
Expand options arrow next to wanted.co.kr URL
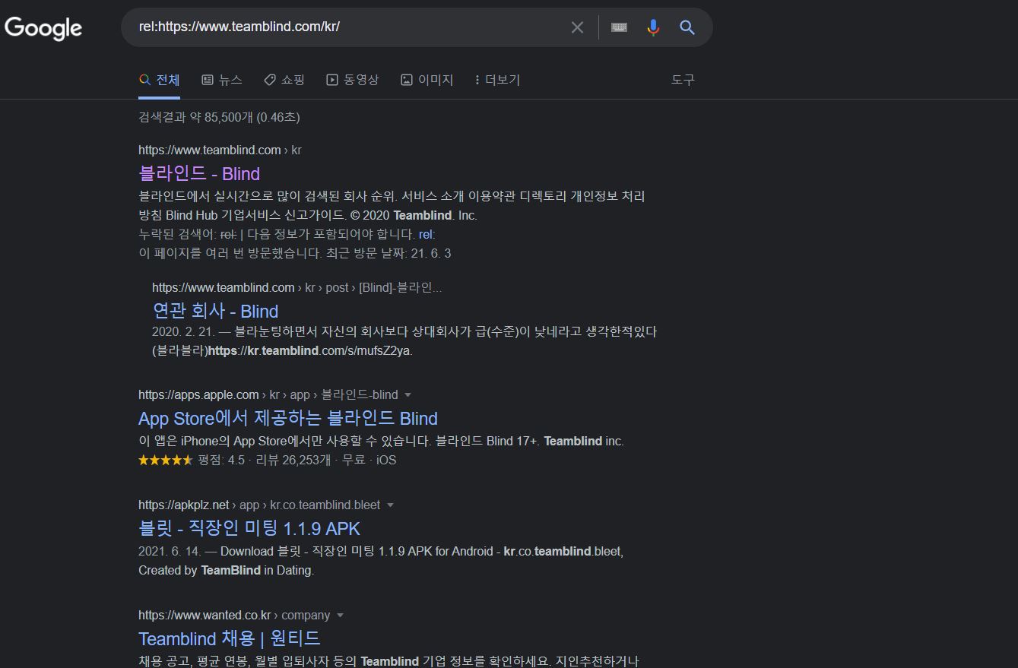[340, 615]
